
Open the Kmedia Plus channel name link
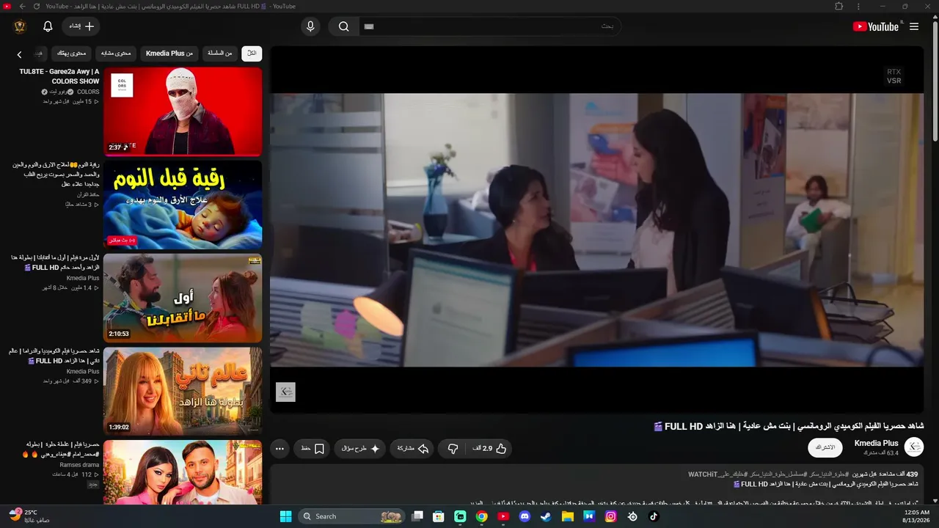coord(876,443)
